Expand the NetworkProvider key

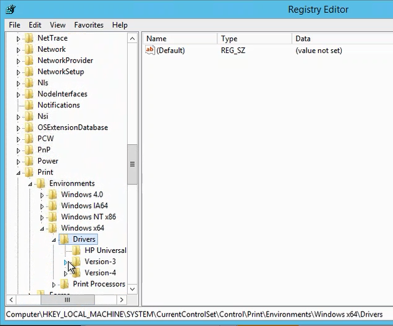pyautogui.click(x=18, y=61)
